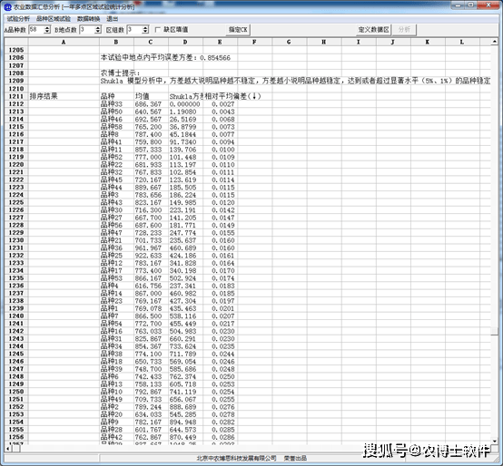Select column A header

[64, 42]
